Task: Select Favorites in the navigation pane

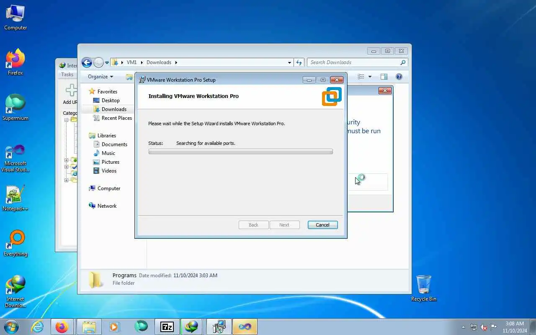Action: [x=107, y=92]
